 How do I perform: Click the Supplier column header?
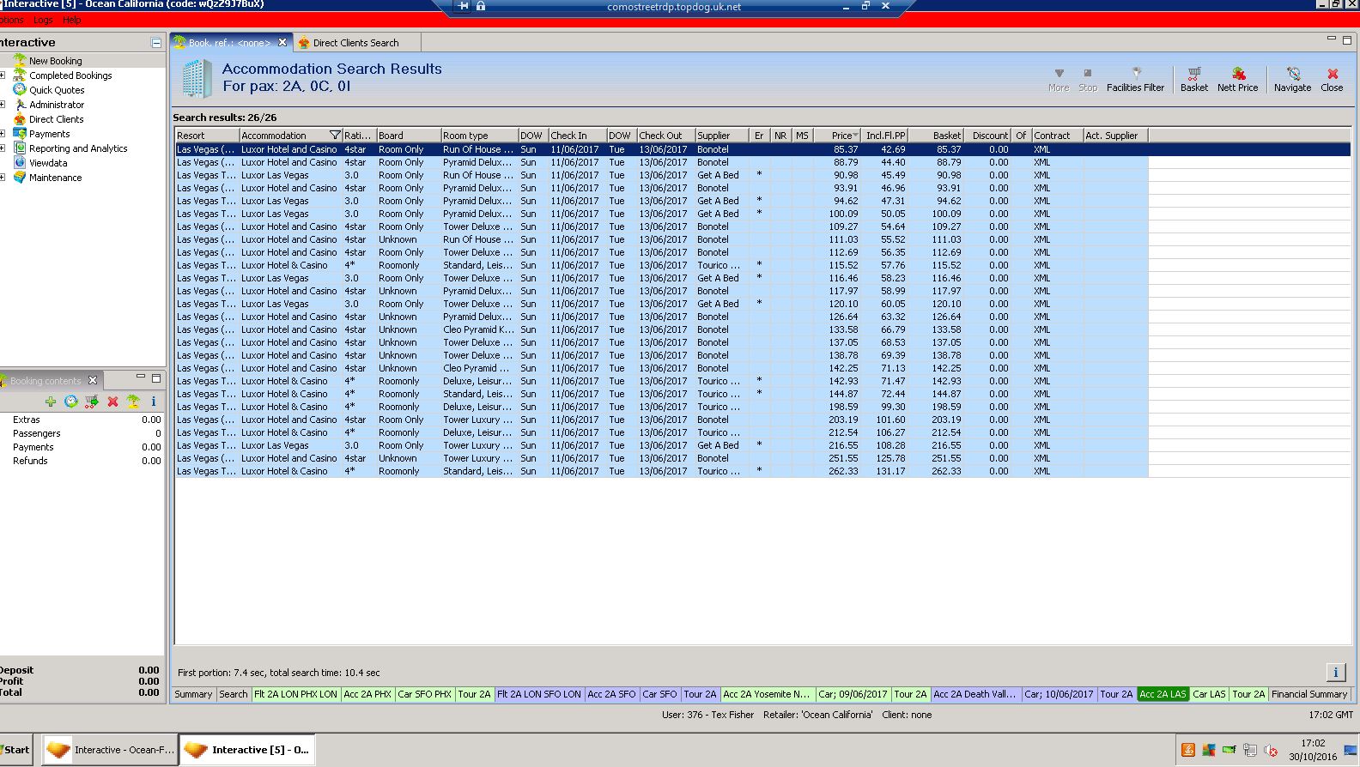[x=721, y=136]
